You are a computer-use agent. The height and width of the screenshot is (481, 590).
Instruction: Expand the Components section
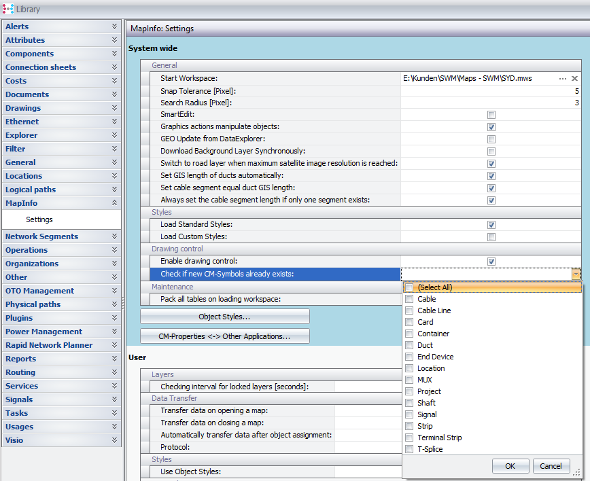[x=114, y=54]
